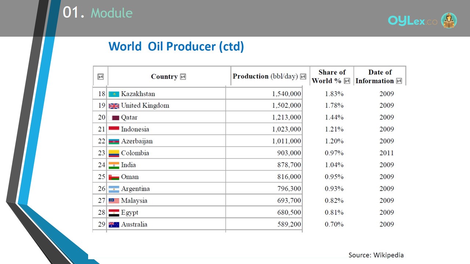470x264 pixels.
Task: Click production value 878,700
Action: point(289,165)
